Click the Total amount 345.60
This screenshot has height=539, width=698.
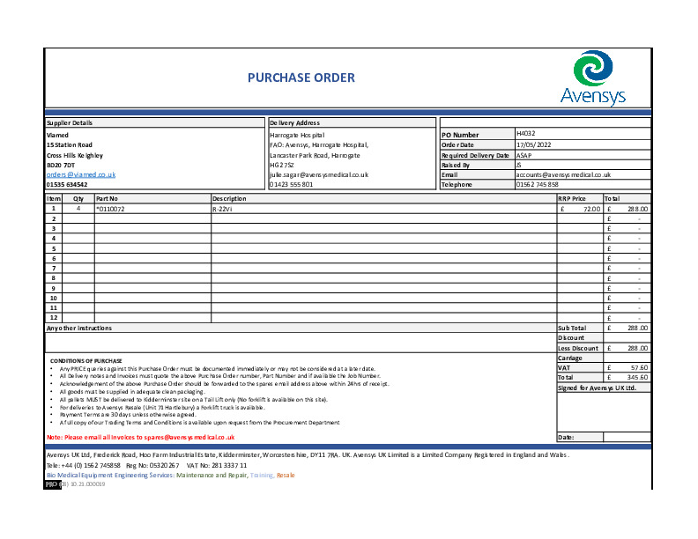click(627, 377)
